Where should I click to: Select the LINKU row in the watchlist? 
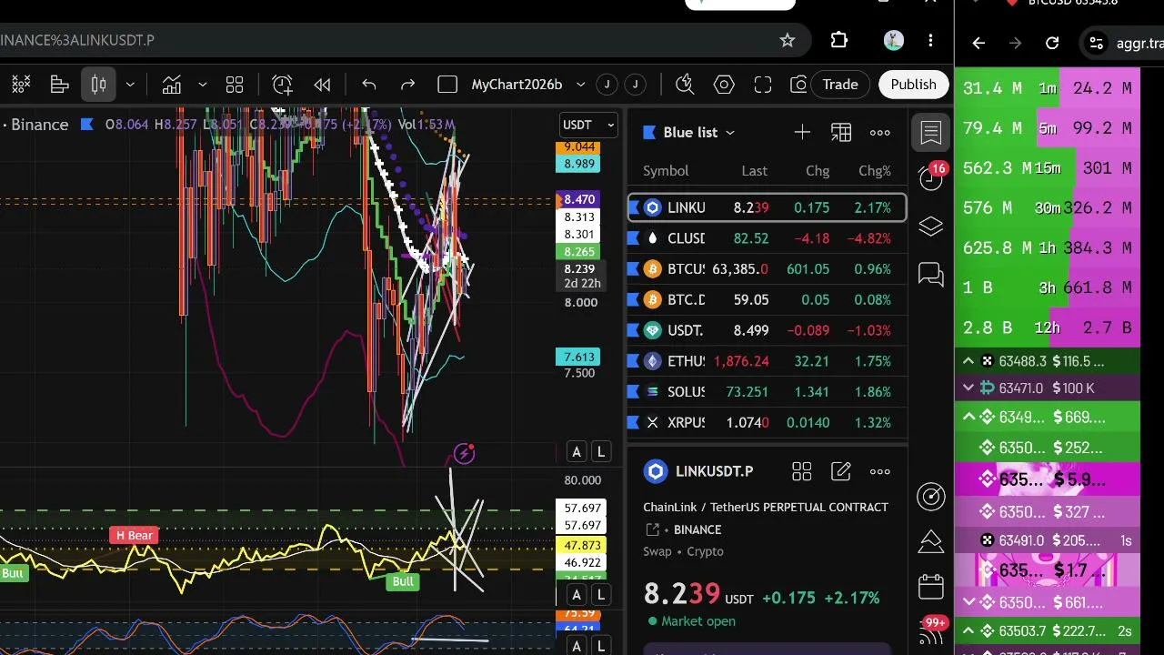[767, 208]
